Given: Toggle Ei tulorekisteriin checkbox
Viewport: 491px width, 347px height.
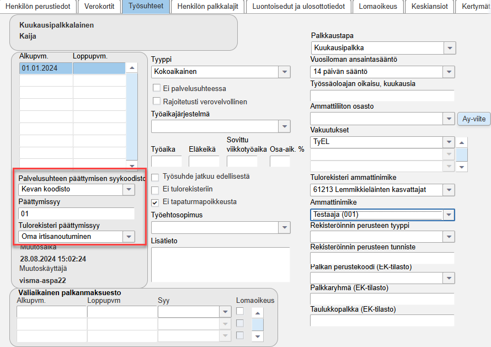Looking at the screenshot, I should click(x=155, y=190).
